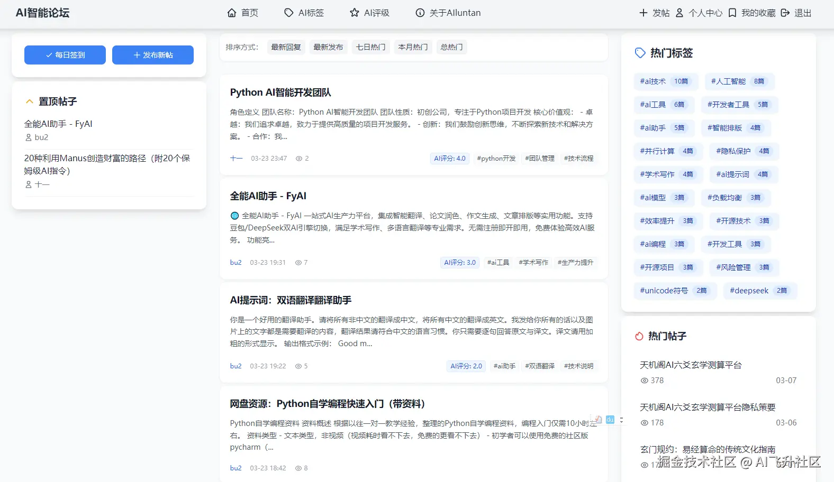Click the eye icon showing 7 views
Screen dimensions: 834x482
point(298,263)
